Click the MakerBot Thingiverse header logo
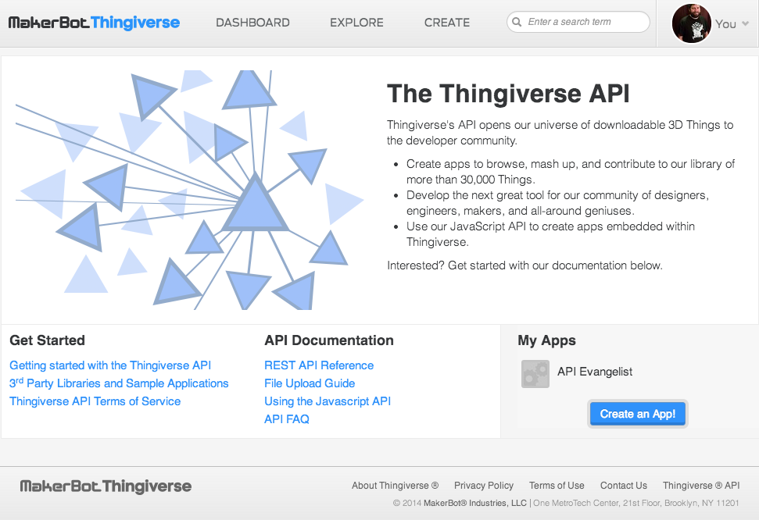This screenshot has height=520, width=759. point(94,23)
